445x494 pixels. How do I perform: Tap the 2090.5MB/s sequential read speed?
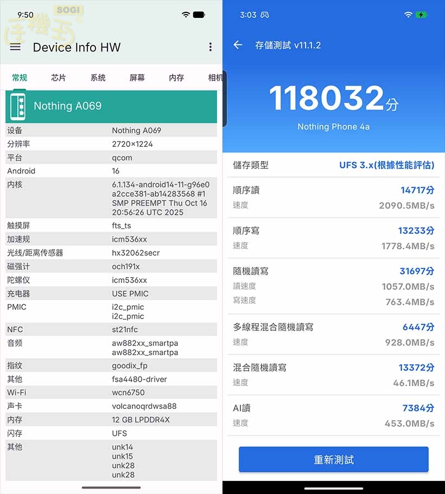406,206
